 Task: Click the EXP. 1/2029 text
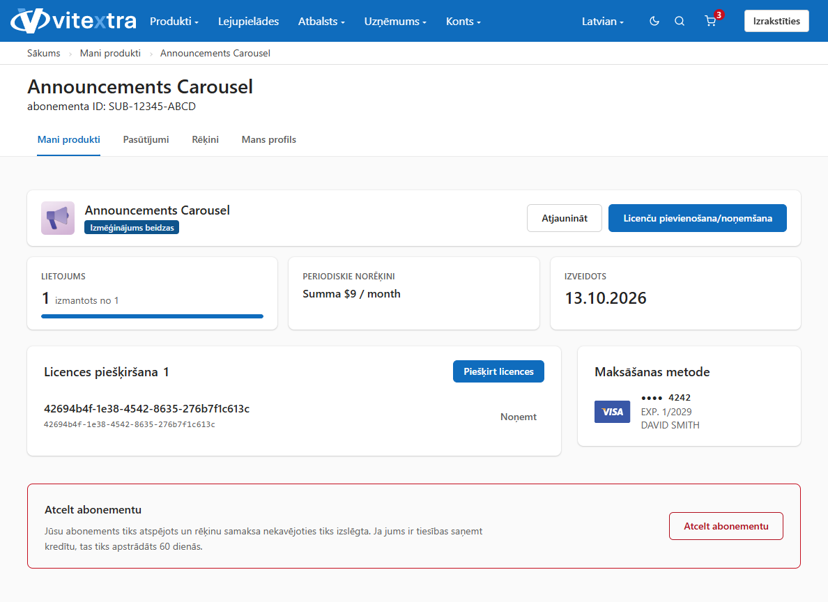pos(666,412)
